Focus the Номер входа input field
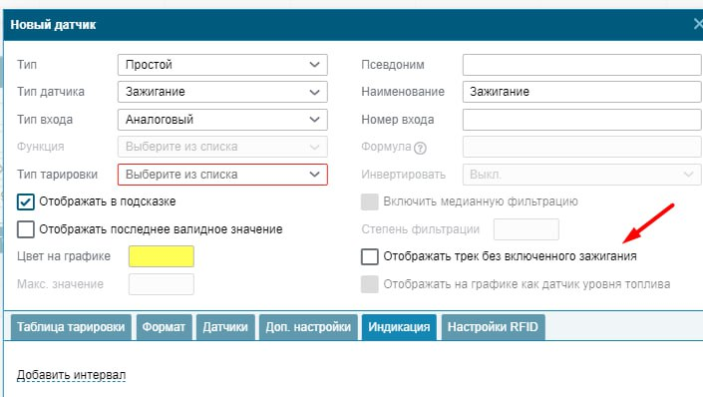This screenshot has width=703, height=397. tap(581, 120)
